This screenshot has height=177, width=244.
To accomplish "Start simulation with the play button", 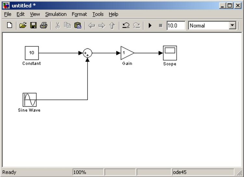I will pos(150,26).
